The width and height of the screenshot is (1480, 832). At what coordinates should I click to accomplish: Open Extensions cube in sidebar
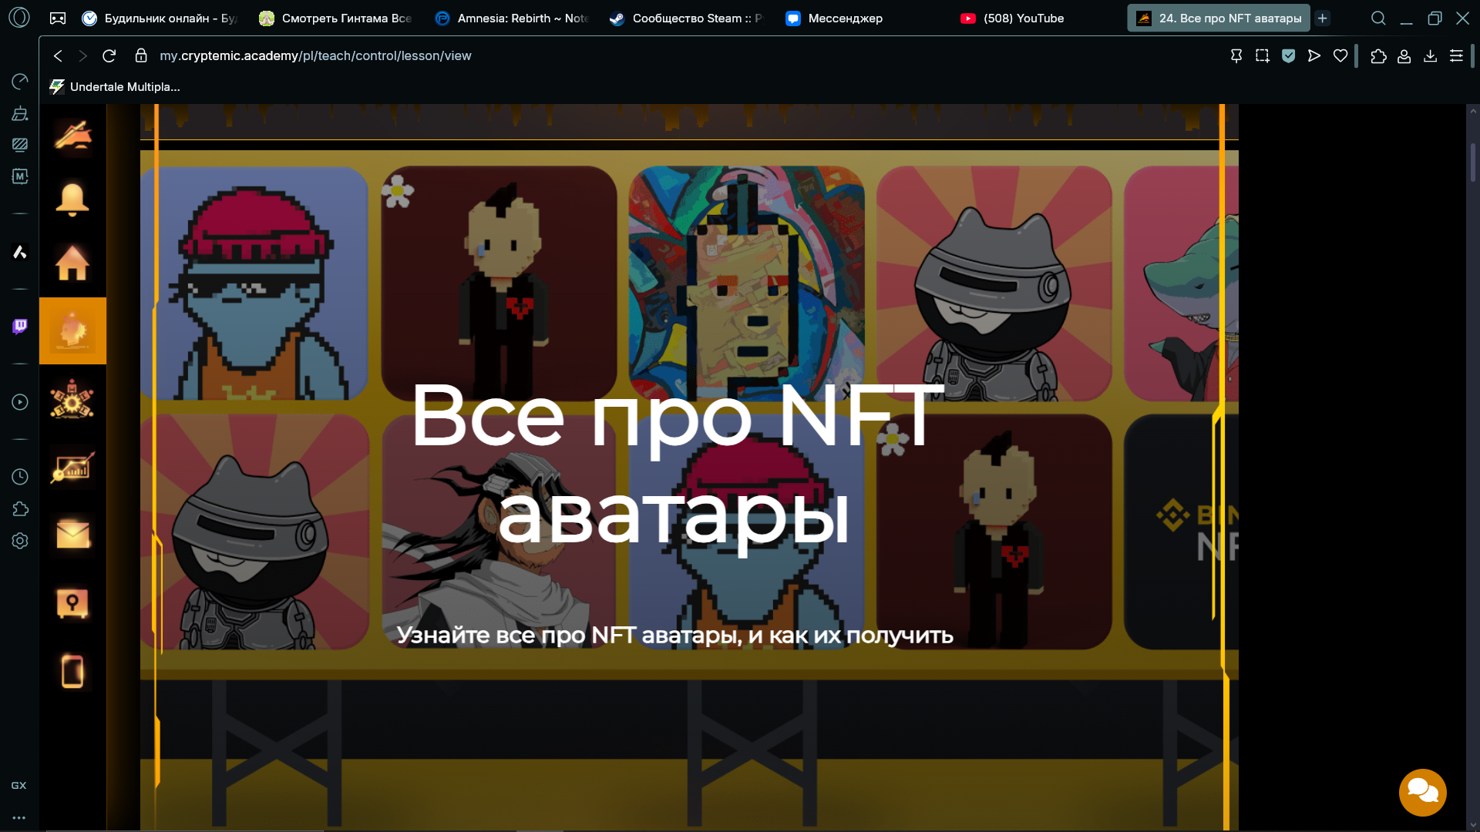[x=20, y=508]
